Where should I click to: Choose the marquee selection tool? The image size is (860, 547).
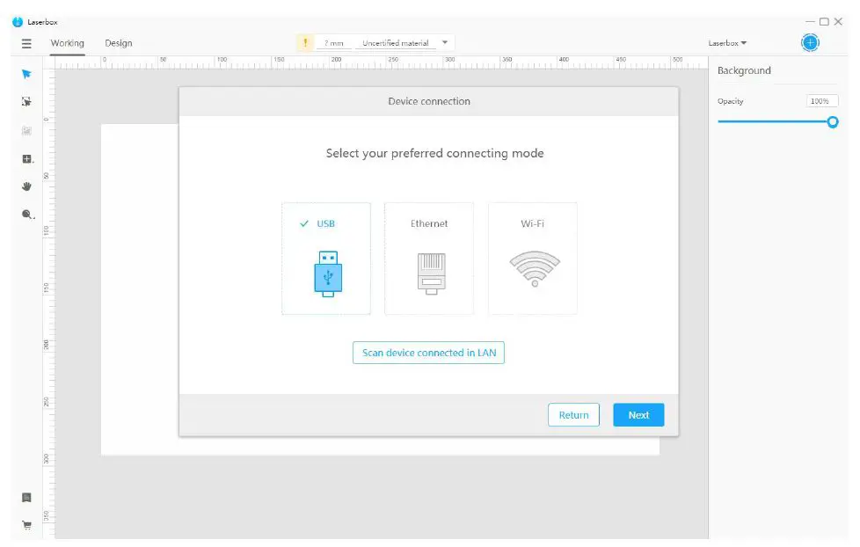[x=26, y=101]
